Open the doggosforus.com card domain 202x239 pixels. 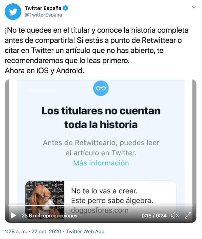pyautogui.click(x=100, y=210)
